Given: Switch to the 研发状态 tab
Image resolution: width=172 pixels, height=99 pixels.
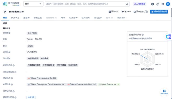Looking at the screenshot, I should 15,18.
